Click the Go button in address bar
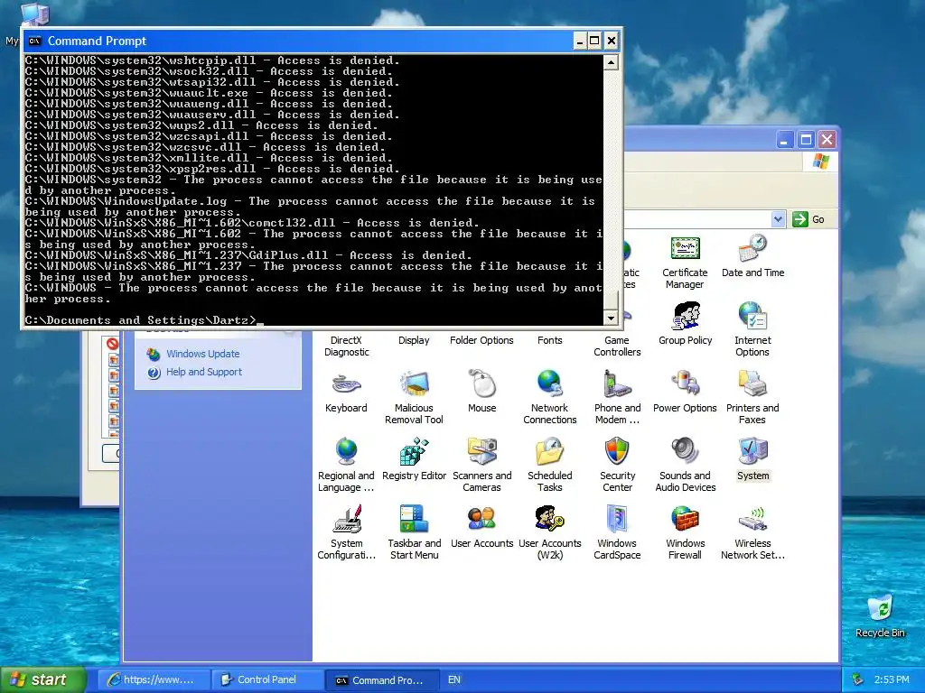 808,219
